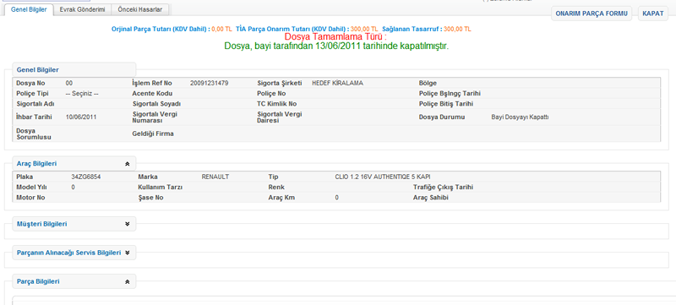Image resolution: width=676 pixels, height=305 pixels.
Task: Open the Poliçe Tipi '-- Seçiniz --' dropdown
Action: click(82, 94)
